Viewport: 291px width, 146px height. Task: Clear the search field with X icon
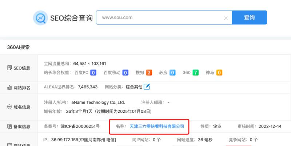pyautogui.click(x=226, y=18)
